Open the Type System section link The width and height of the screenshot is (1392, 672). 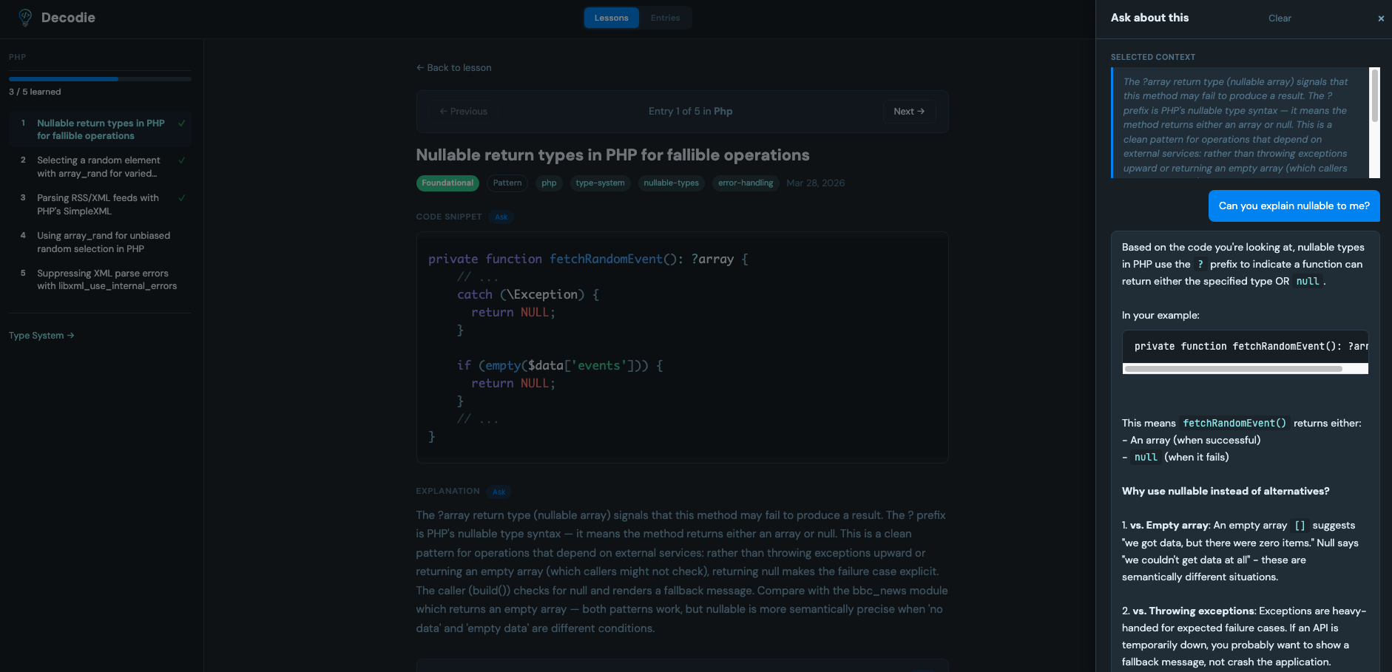pyautogui.click(x=41, y=336)
